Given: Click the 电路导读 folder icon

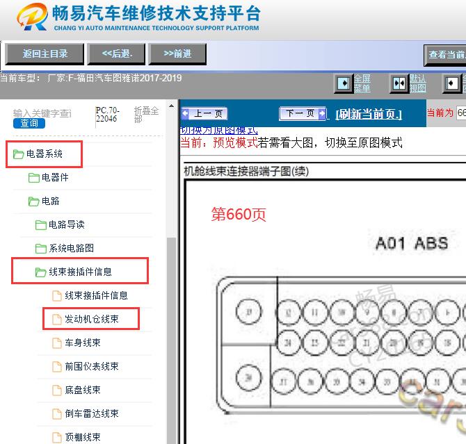Looking at the screenshot, I should point(41,225).
